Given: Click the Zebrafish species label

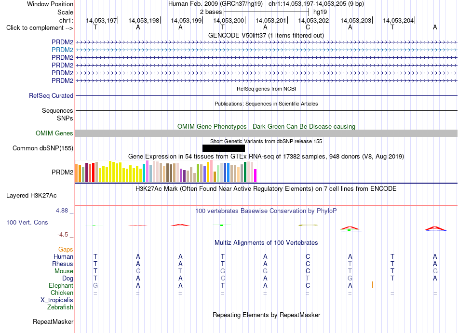Looking at the screenshot, I should click(60, 307).
